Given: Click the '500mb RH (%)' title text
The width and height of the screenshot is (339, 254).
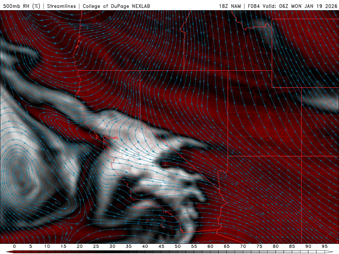Looking at the screenshot, I should pyautogui.click(x=22, y=6).
